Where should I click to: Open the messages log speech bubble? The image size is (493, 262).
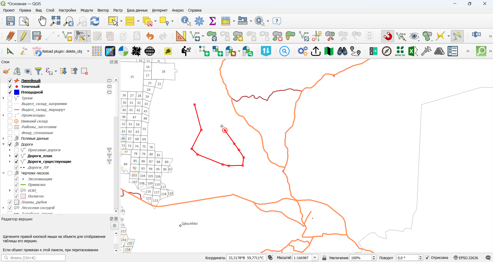(x=488, y=258)
